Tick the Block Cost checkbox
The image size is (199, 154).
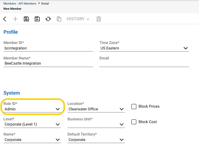[x=134, y=122]
